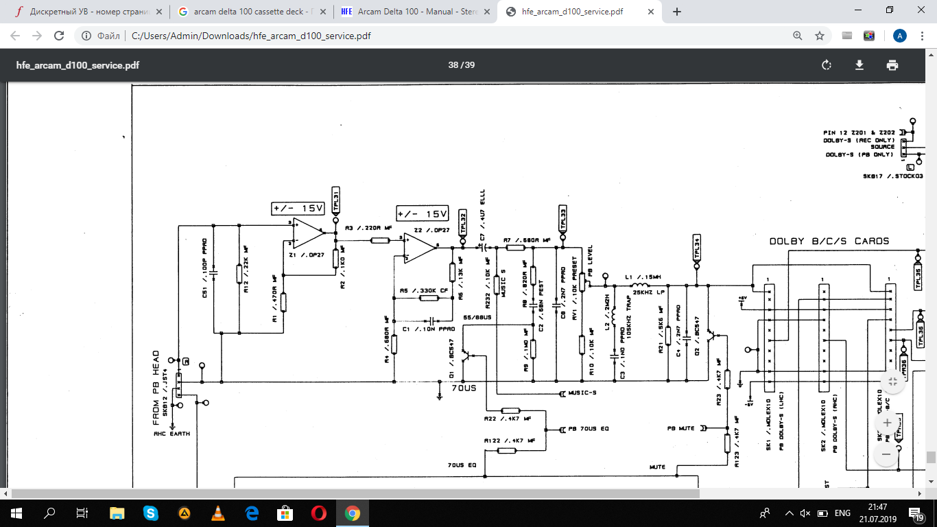937x527 pixels.
Task: Bookmark this page with the star icon
Action: coord(819,36)
